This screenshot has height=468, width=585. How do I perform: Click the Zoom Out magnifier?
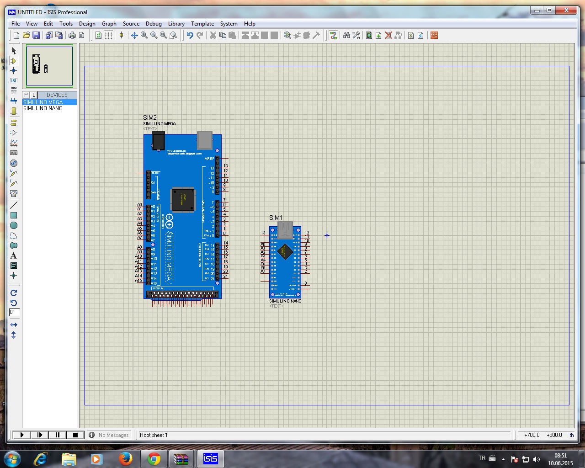(x=154, y=35)
